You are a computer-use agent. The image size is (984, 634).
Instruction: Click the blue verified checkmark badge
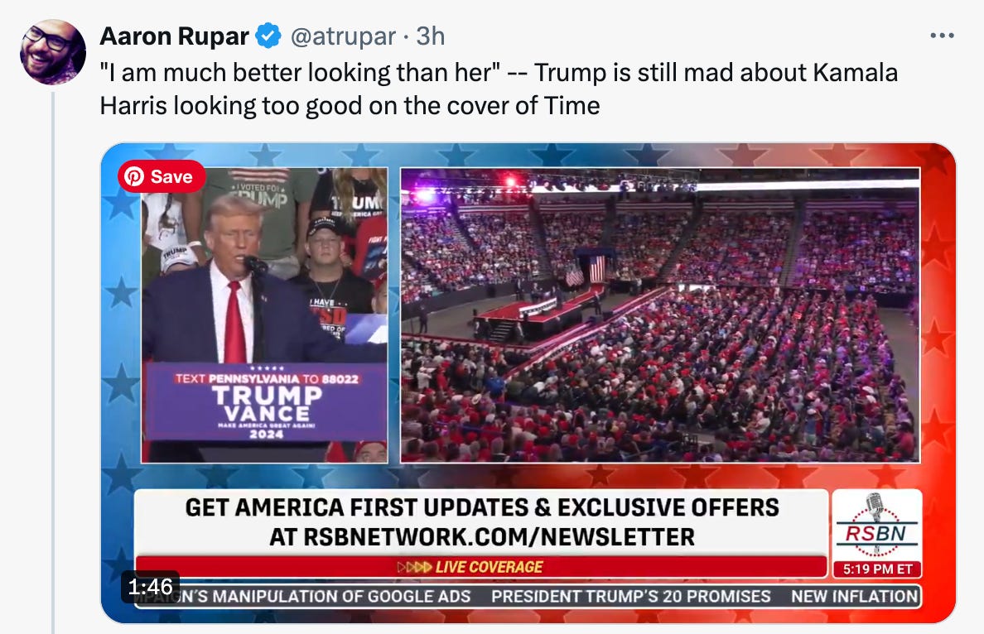tap(268, 36)
